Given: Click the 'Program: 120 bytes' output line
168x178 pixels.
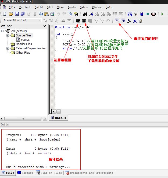Looking at the screenshot, I should click(x=38, y=135).
